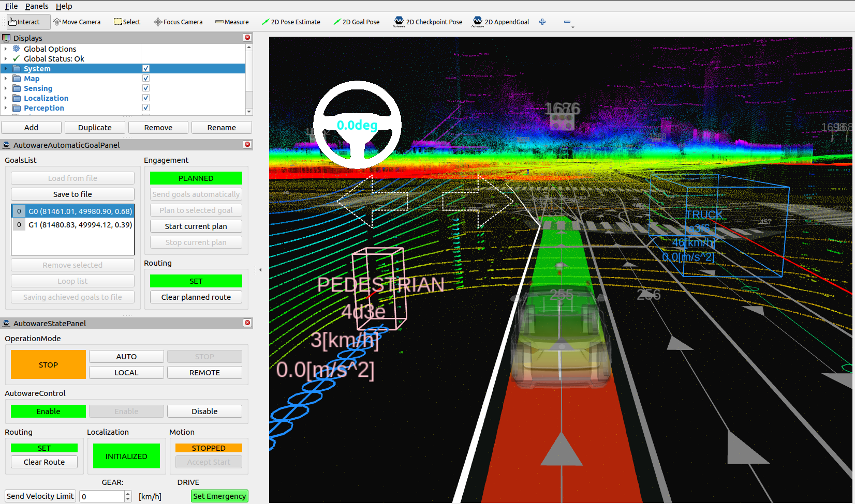Open the Panels menu

tap(37, 6)
